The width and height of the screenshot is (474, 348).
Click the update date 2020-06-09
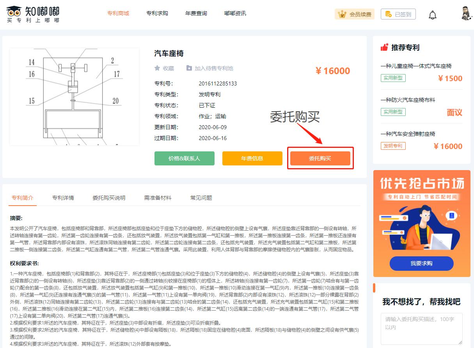(213, 127)
